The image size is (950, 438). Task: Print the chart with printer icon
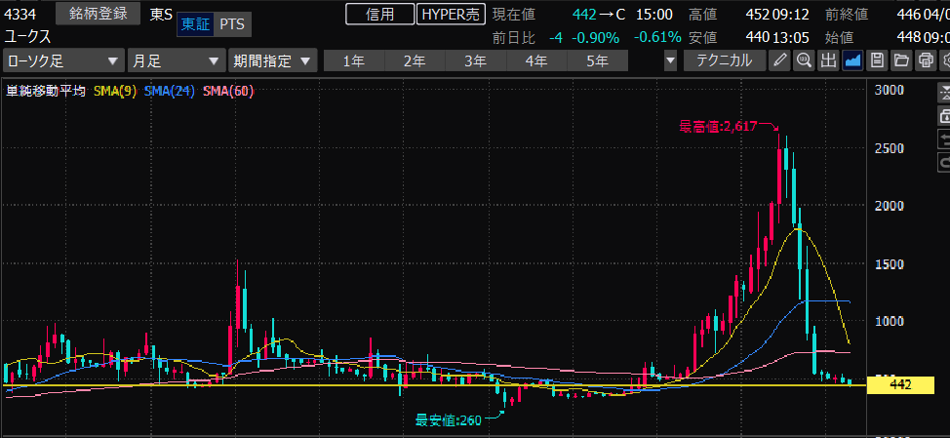[926, 60]
